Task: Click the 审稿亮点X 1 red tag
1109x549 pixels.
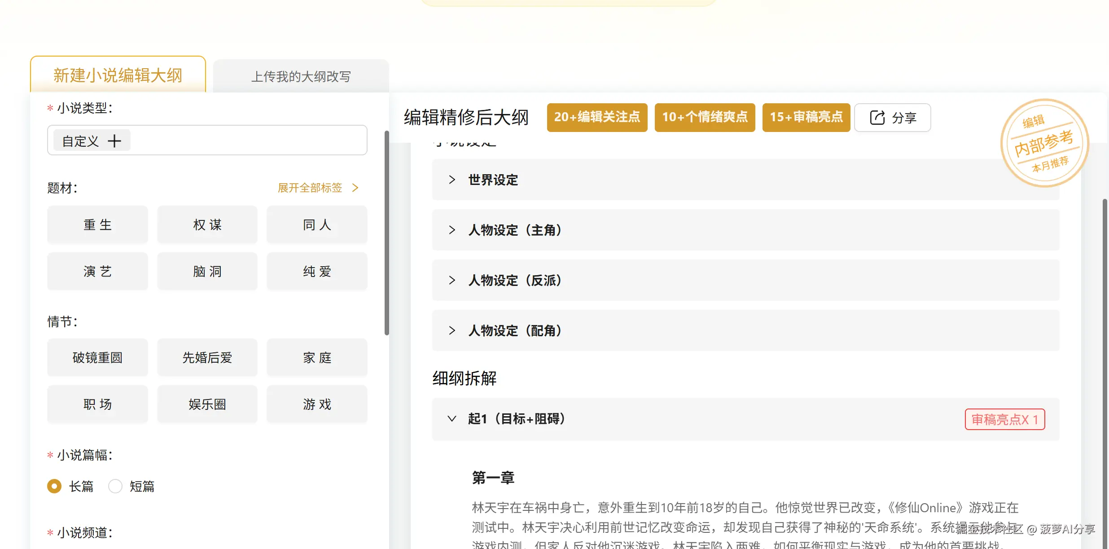Action: (1004, 419)
